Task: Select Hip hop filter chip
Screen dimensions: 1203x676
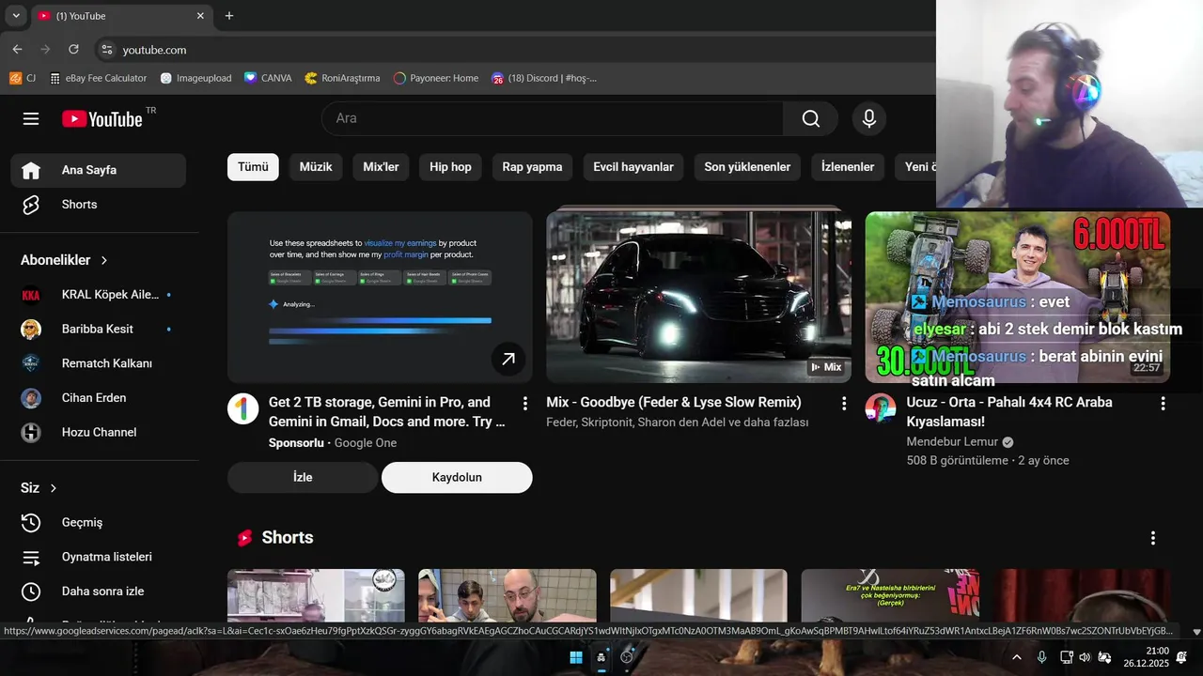Action: 450,167
